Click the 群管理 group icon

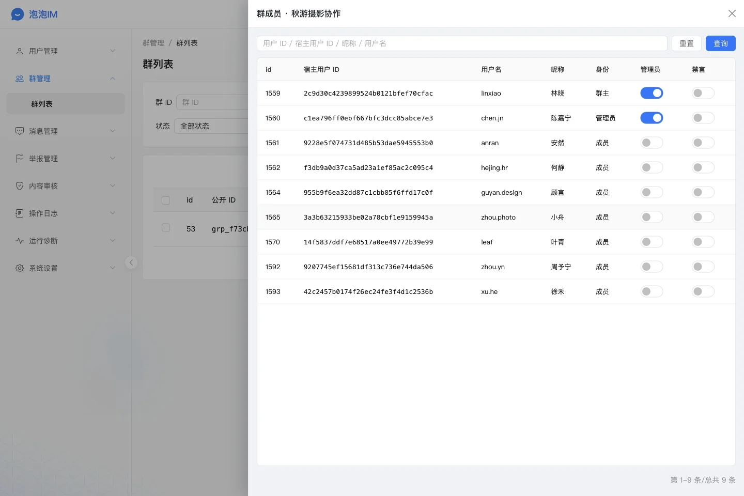pyautogui.click(x=20, y=79)
